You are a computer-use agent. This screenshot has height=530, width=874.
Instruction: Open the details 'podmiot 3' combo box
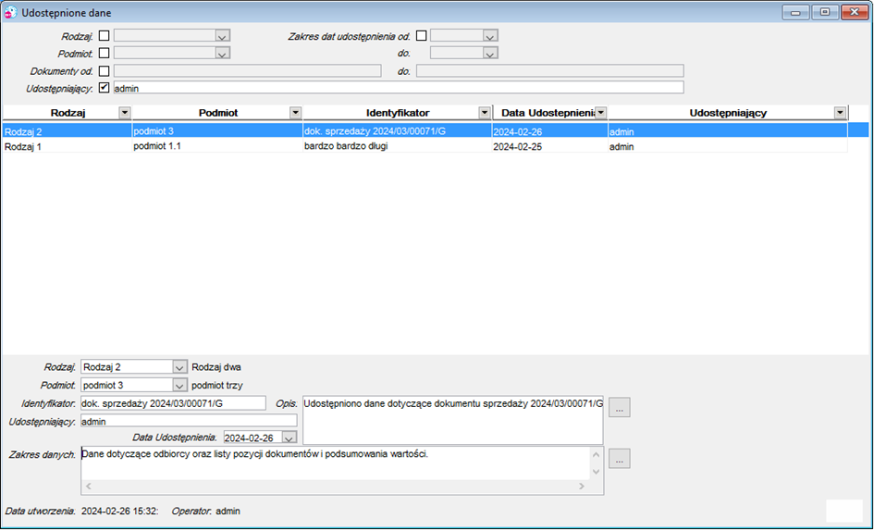[179, 385]
